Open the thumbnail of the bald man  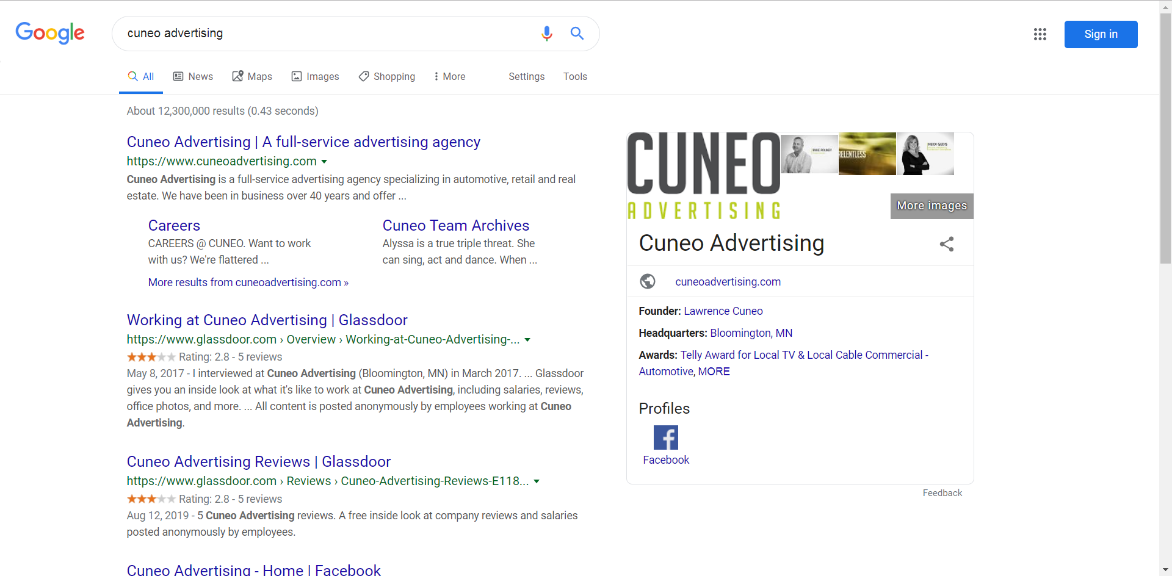coord(809,154)
